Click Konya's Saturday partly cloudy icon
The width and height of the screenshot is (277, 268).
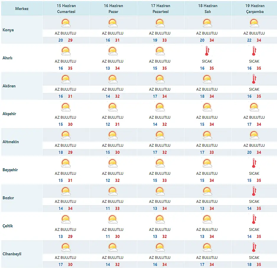(66, 23)
